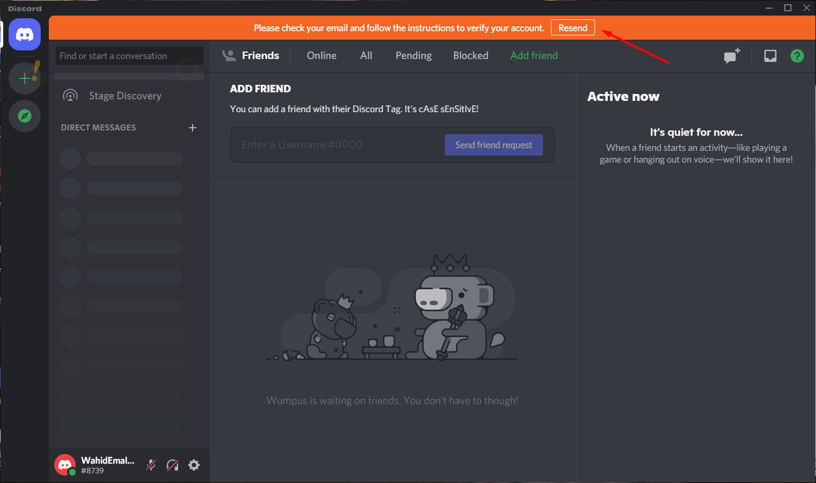Select the Add friend tab
The height and width of the screenshot is (483, 816).
coord(534,56)
